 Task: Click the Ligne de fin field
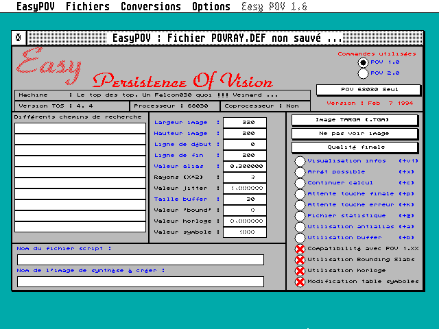(x=245, y=156)
